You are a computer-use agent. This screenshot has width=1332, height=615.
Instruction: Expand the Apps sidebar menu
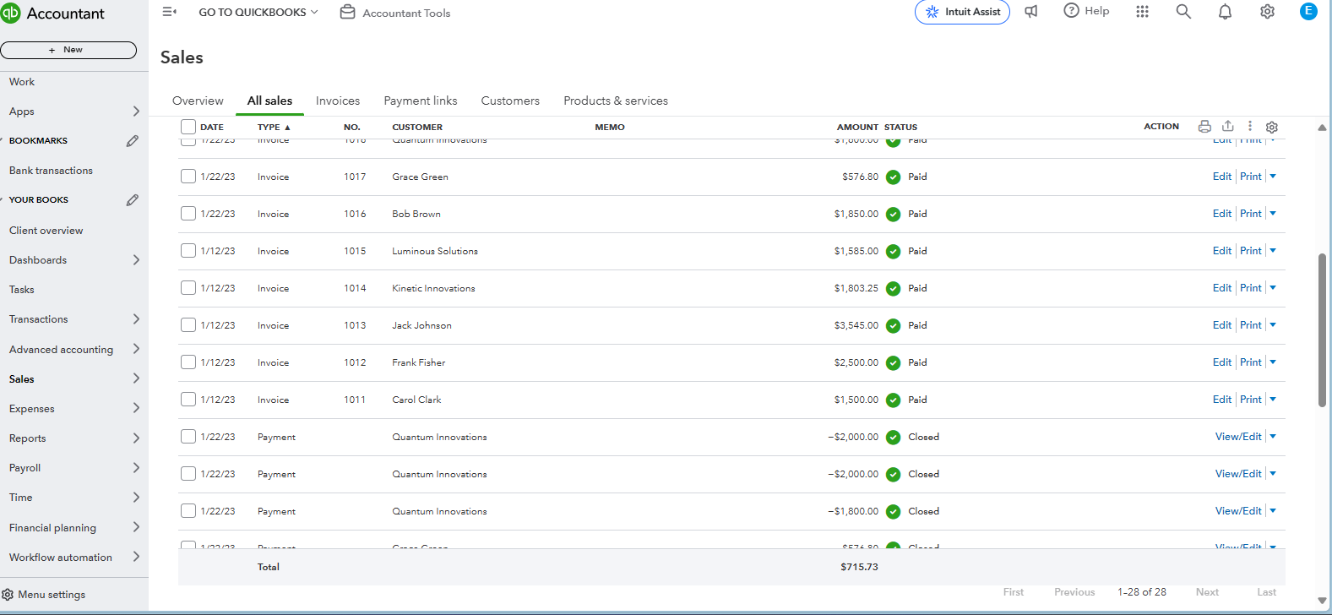point(136,112)
